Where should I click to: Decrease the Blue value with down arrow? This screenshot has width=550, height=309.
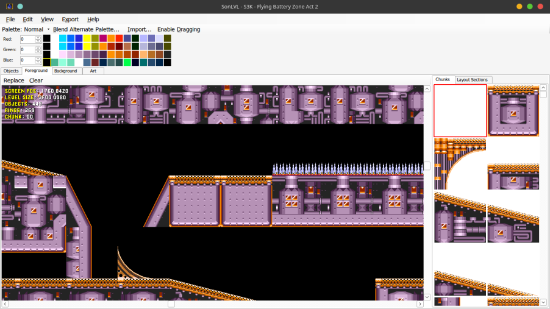38,62
